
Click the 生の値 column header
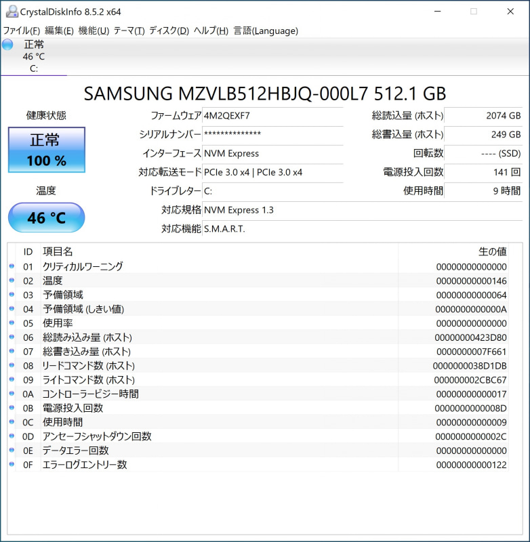pyautogui.click(x=453, y=251)
